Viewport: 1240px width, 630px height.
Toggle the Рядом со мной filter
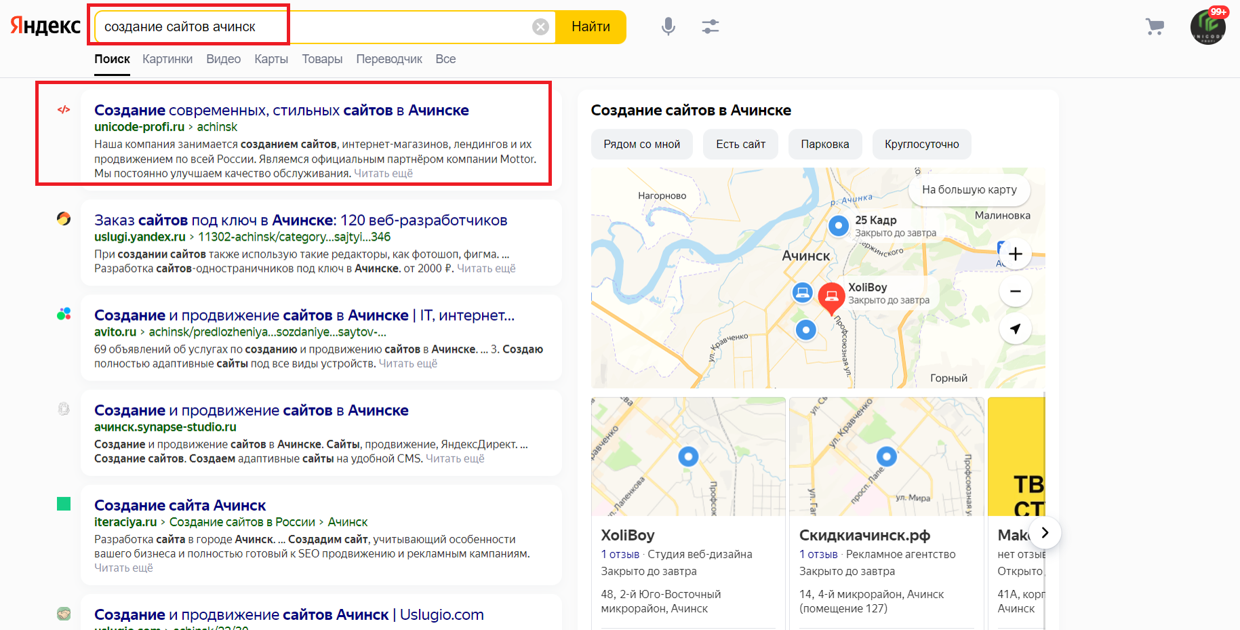tap(642, 144)
